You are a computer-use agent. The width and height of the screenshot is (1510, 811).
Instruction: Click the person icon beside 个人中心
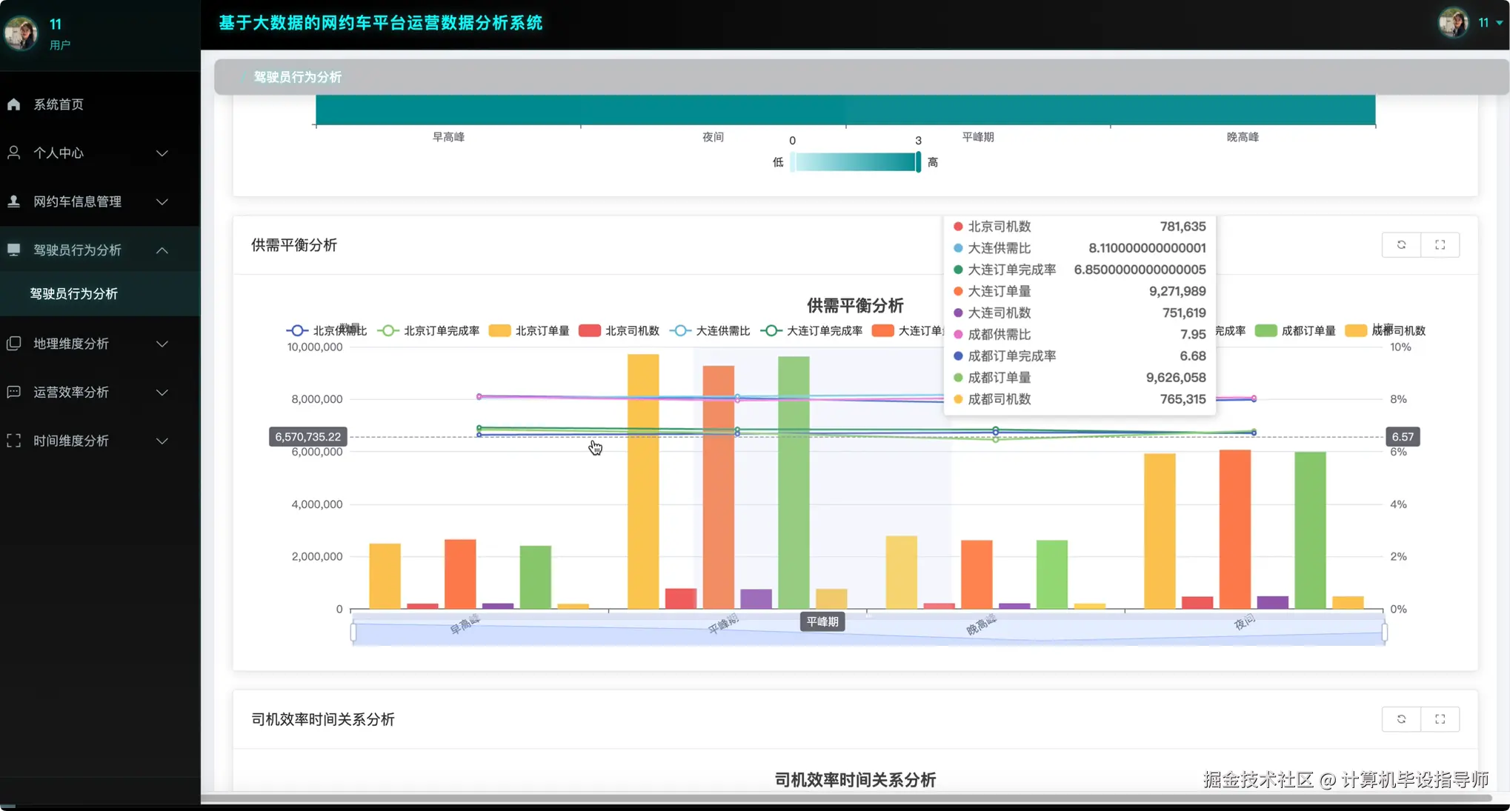(14, 153)
